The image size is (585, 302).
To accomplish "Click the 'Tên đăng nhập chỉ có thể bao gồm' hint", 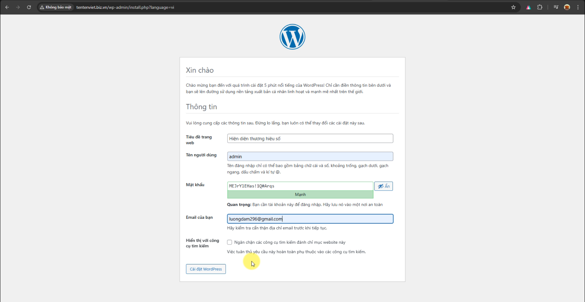I will point(308,169).
